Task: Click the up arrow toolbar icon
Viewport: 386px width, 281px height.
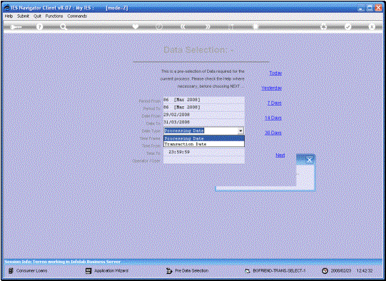Action: tap(231, 26)
